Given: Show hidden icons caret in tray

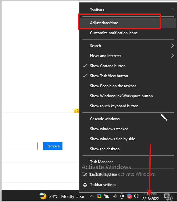Looking at the screenshot, I should pos(92,196).
